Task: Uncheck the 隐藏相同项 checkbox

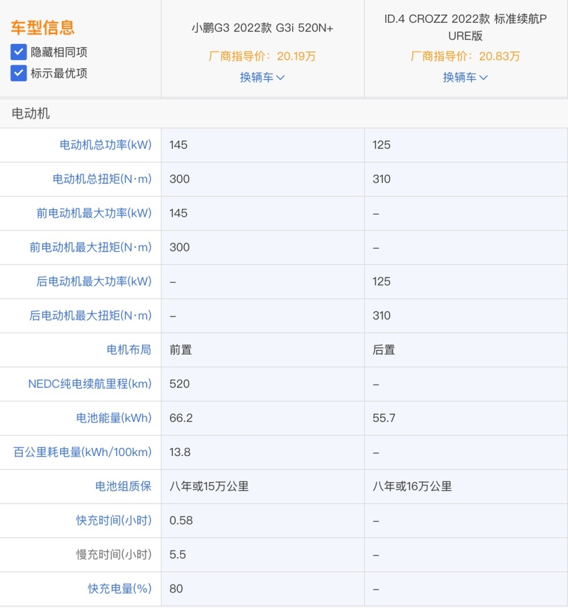Action: [18, 52]
